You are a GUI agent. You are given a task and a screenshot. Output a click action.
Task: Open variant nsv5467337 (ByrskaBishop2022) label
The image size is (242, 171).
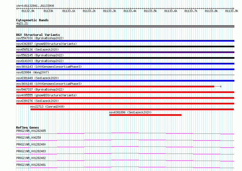click(40, 89)
